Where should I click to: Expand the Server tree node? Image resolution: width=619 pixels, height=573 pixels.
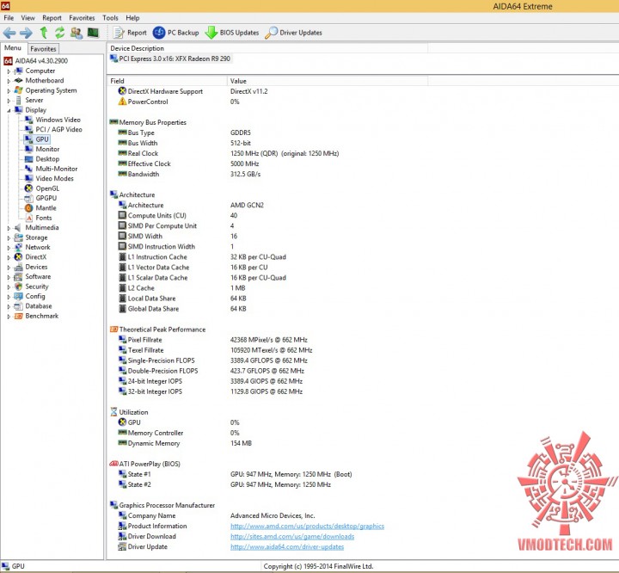tap(9, 101)
